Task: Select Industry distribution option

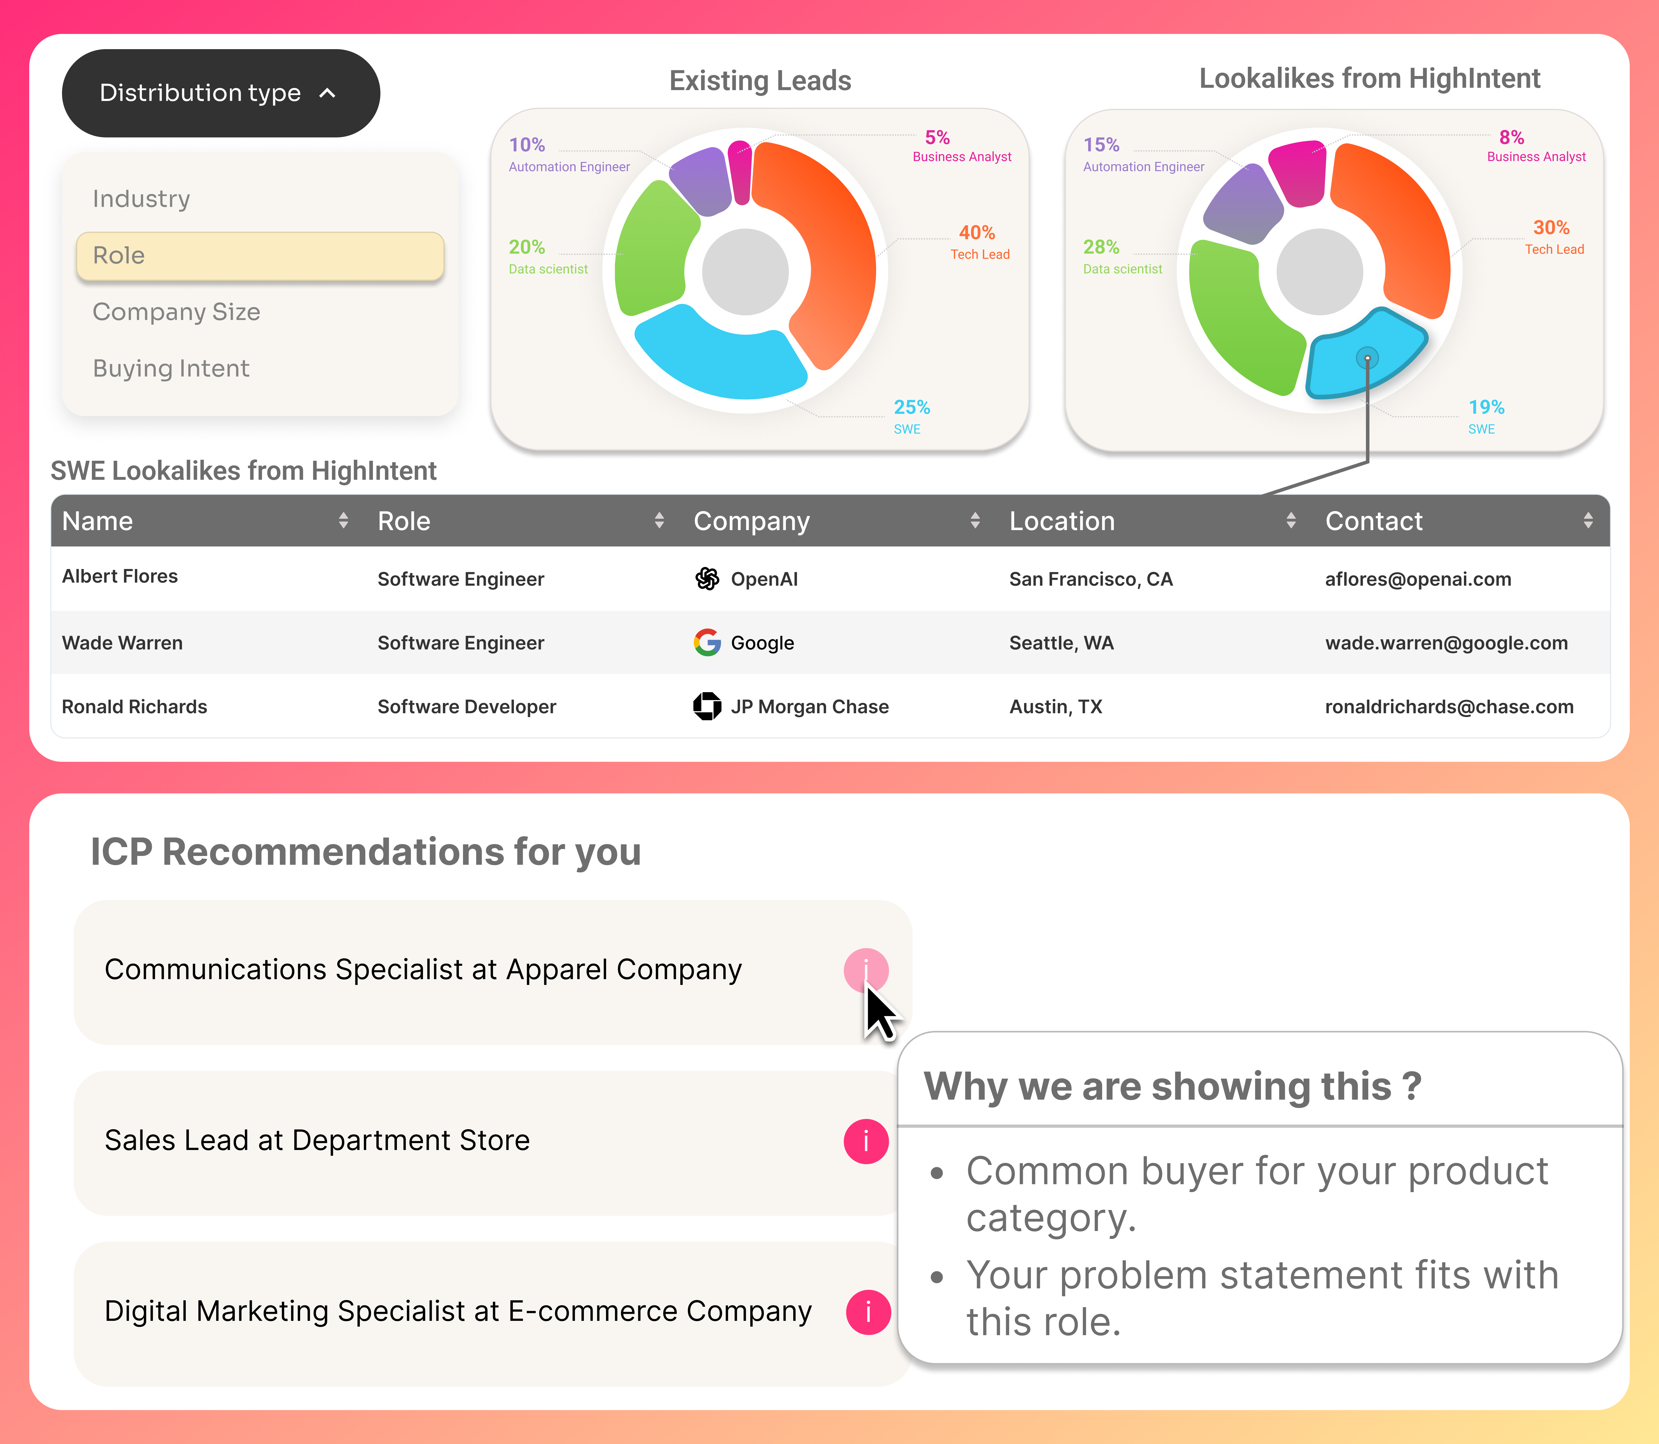Action: click(x=142, y=198)
